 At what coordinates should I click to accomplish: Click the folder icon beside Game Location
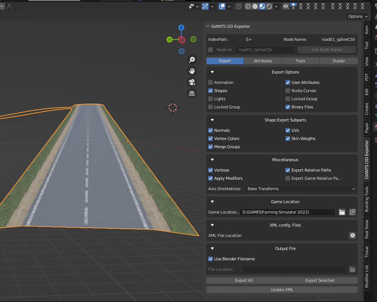point(342,212)
